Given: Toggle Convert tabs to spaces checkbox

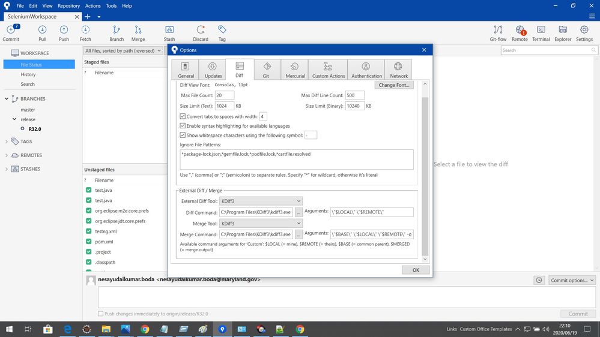Looking at the screenshot, I should [183, 116].
